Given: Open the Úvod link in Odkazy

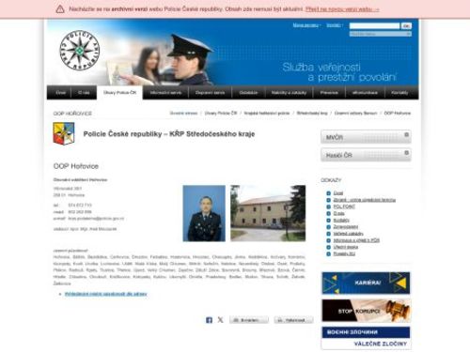Looking at the screenshot, I should (x=338, y=193).
